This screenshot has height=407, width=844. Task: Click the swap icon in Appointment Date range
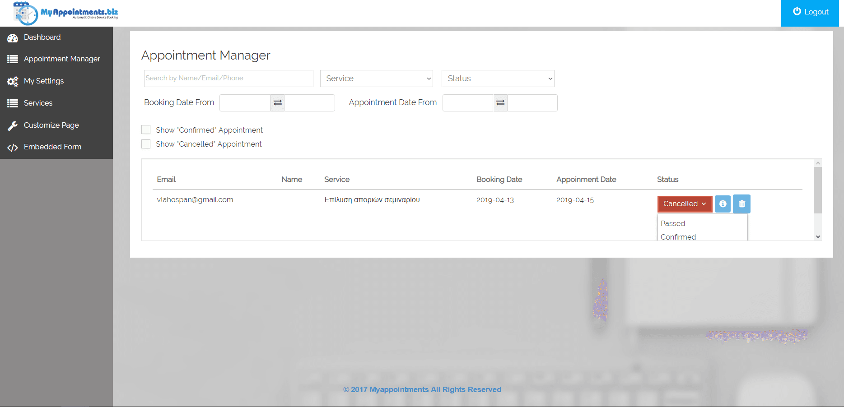coord(500,103)
